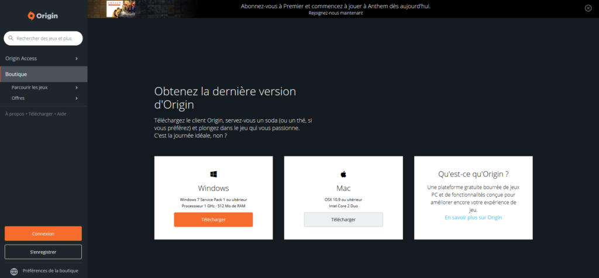Click the À propos link
Screen dimensions: 599x278
[15, 114]
